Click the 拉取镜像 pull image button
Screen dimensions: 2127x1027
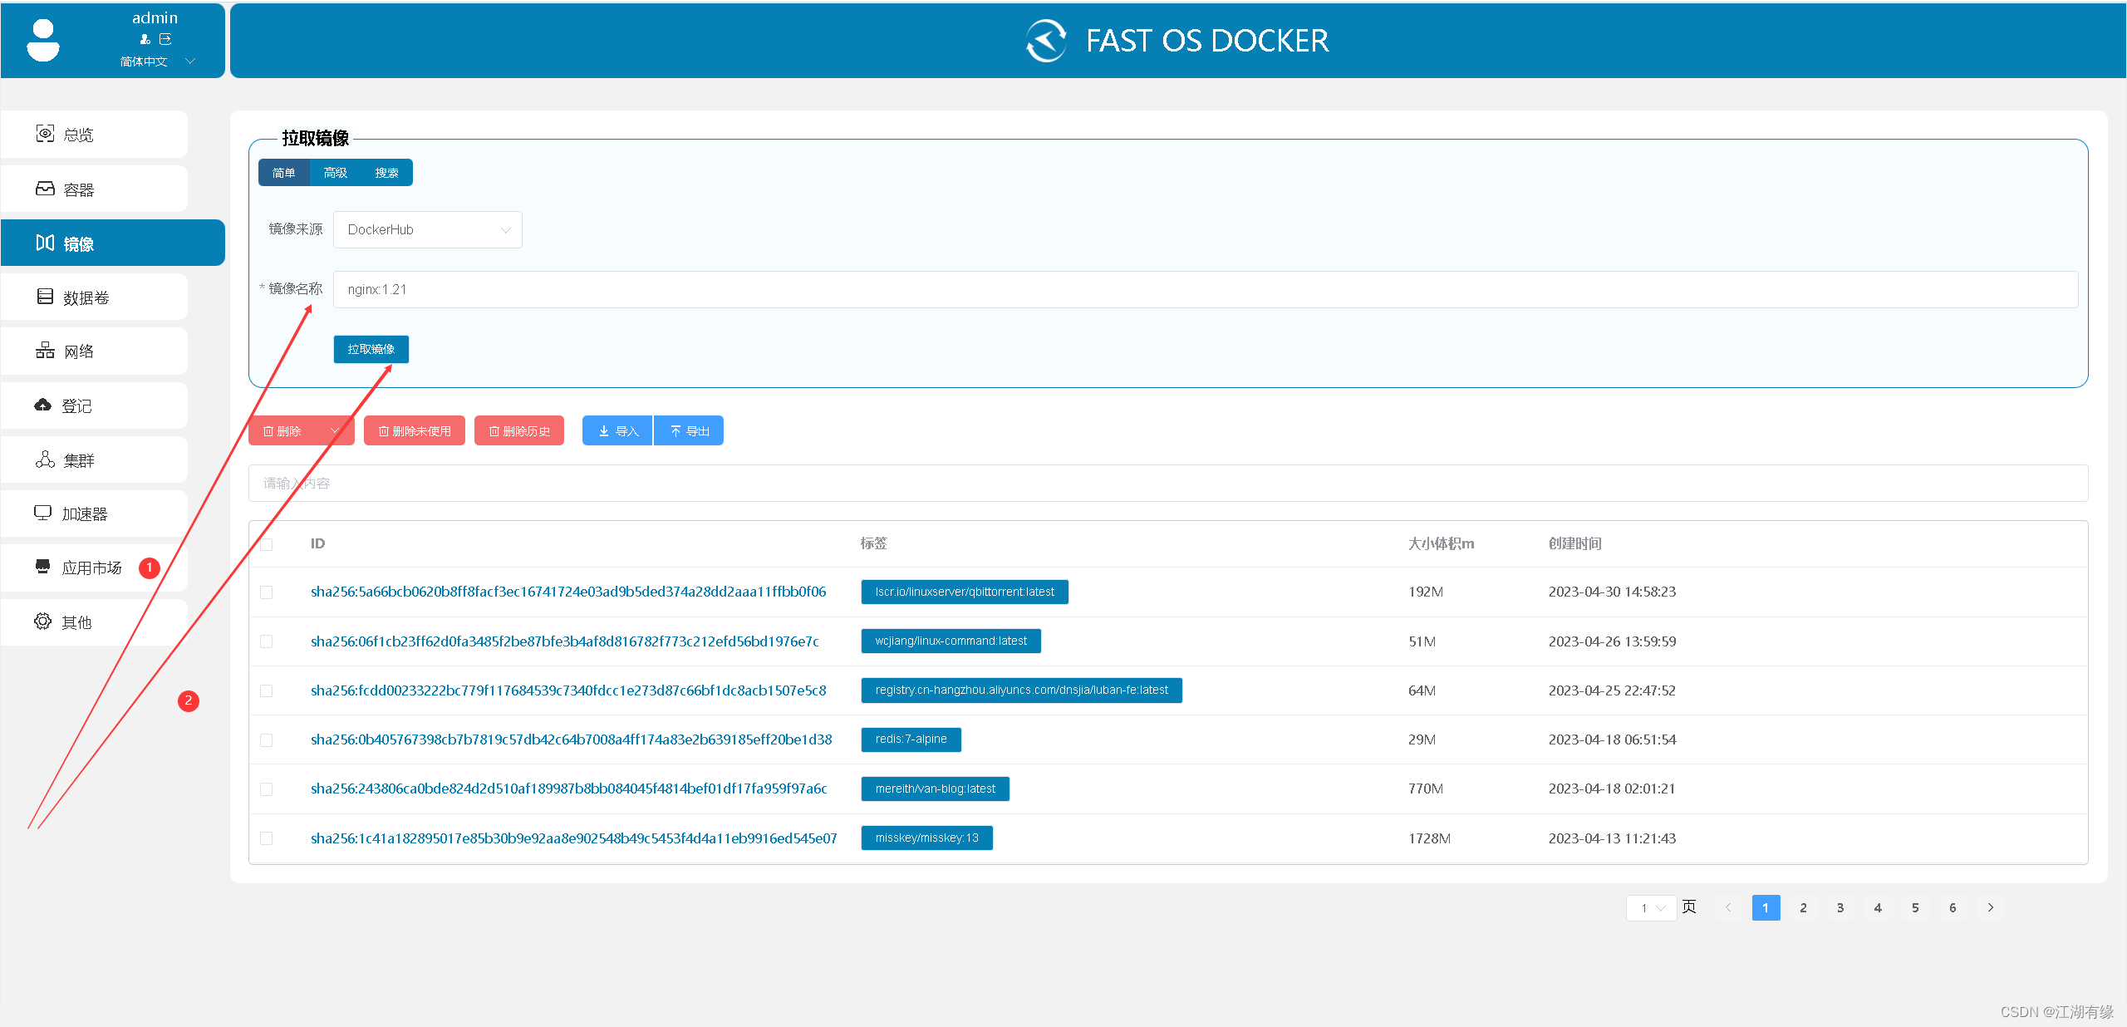[x=371, y=349]
